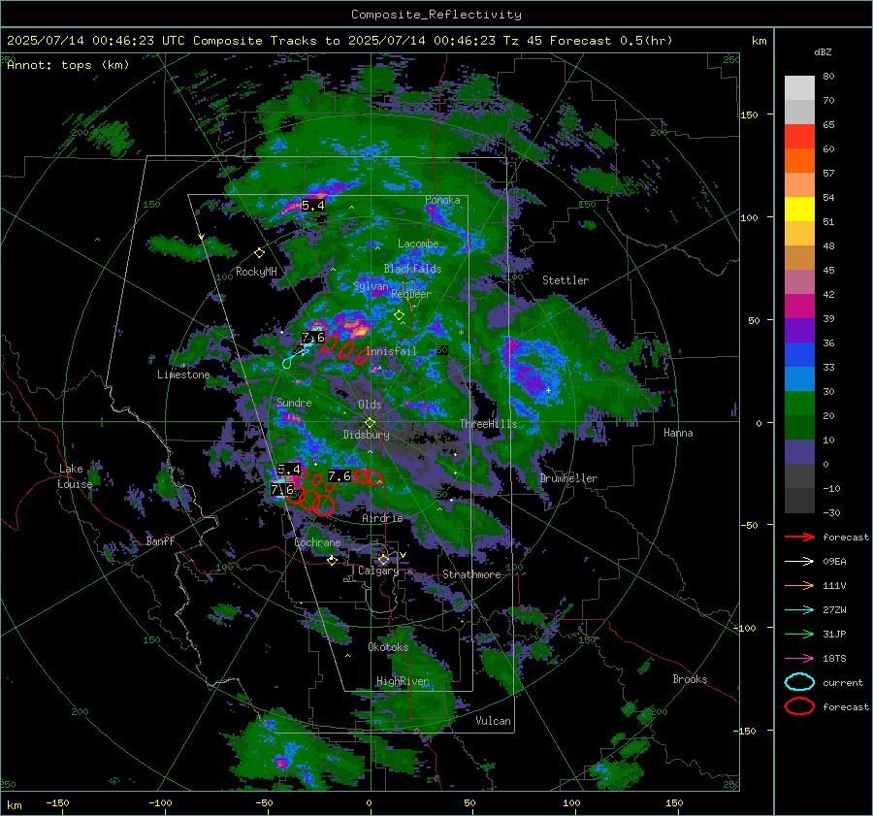Click the Ponoka city label

(442, 200)
